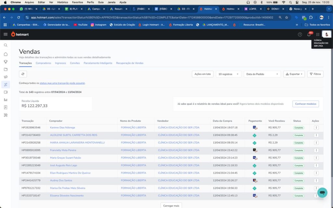Open actions menu for transaction HP2441415779
Image resolution: width=333 pixels, height=208 pixels.
coord(316,180)
